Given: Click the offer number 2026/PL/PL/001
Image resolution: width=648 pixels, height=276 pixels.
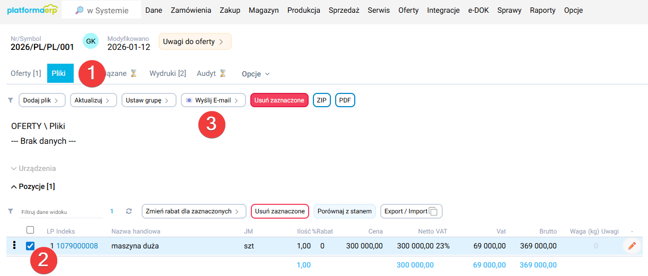Looking at the screenshot, I should [42, 47].
